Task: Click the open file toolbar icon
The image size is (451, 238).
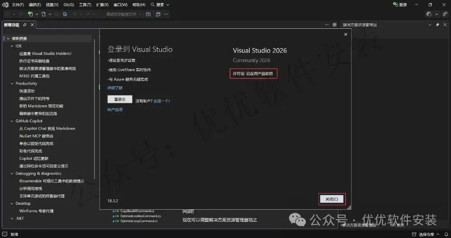Action: (43, 14)
